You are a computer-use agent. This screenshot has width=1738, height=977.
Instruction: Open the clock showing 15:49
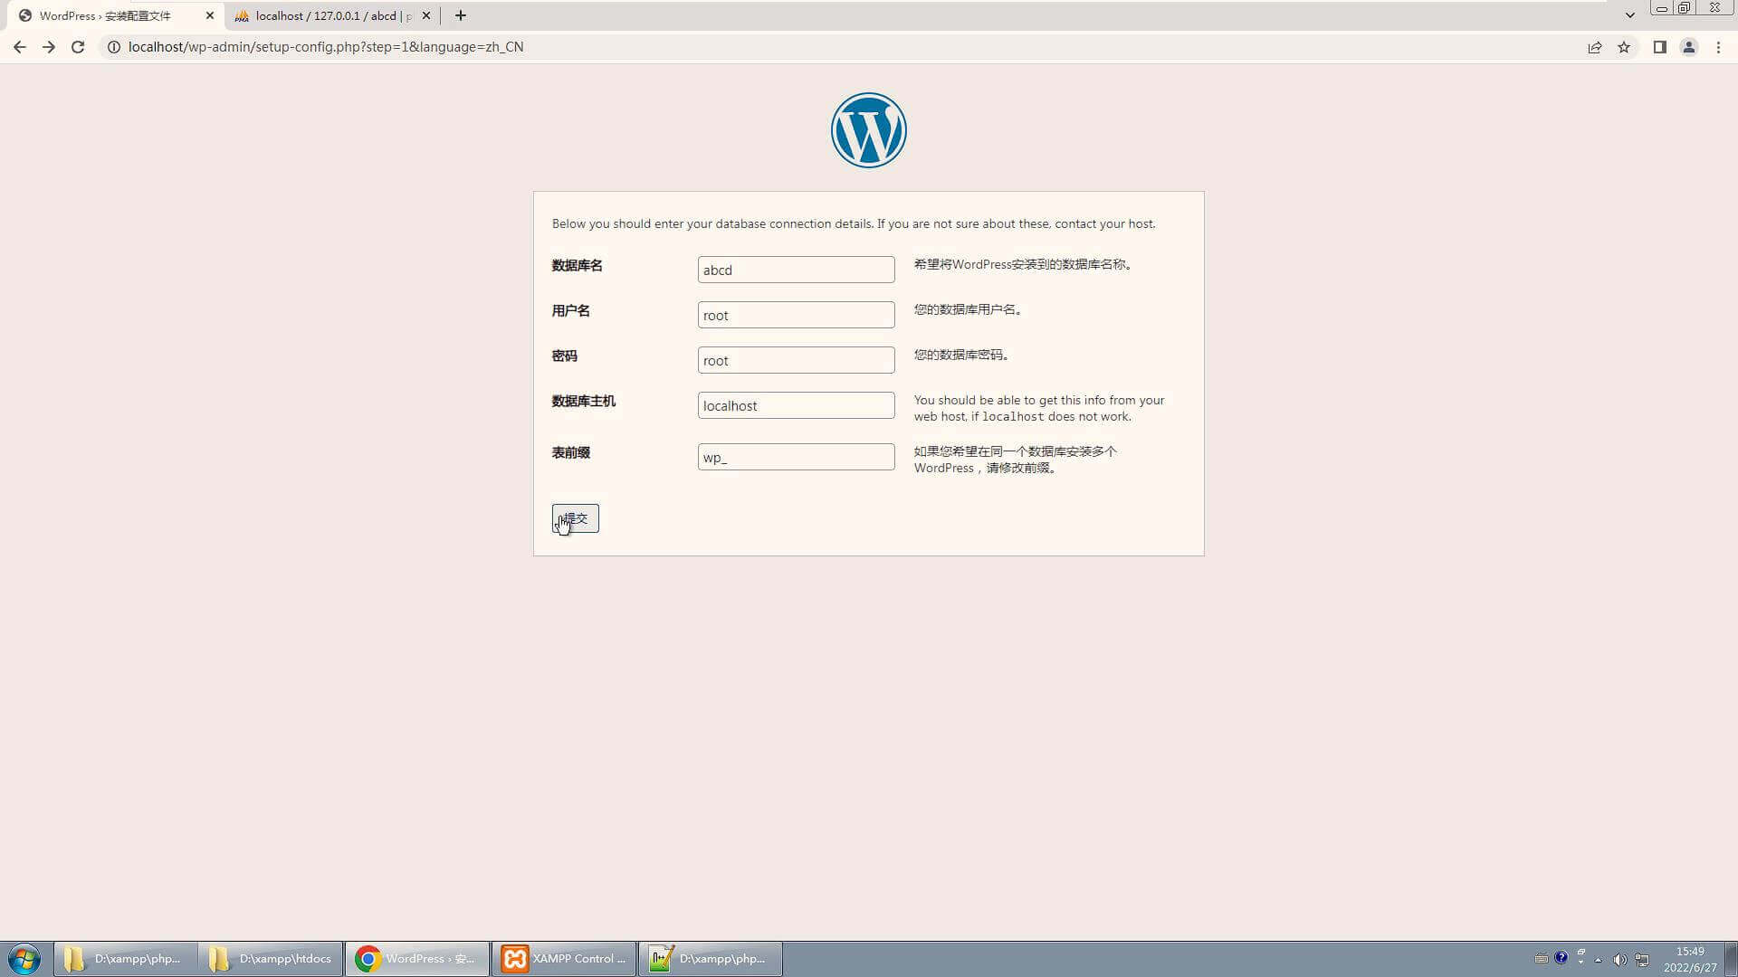[1689, 959]
